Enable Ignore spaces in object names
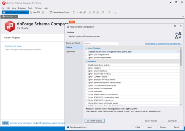This screenshot has width=185, height=131. click(x=86, y=58)
